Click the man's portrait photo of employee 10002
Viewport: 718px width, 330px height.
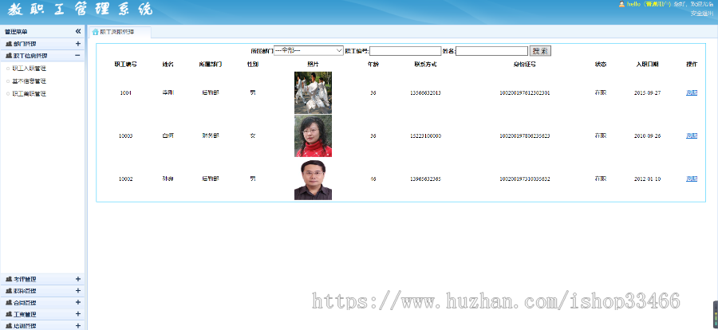point(313,179)
